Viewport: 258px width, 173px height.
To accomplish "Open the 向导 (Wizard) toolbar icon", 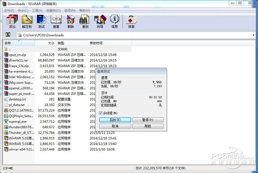I will (100, 19).
